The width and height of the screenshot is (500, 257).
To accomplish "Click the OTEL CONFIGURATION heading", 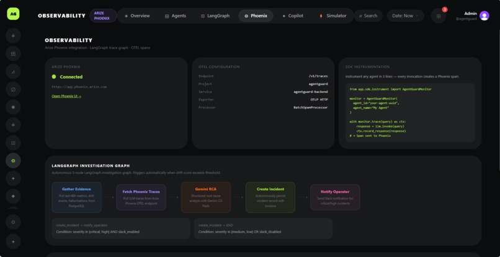I will click(x=219, y=67).
